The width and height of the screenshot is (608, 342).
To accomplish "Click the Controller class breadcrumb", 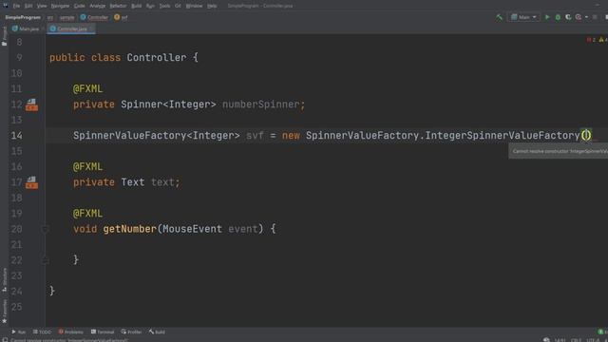I will point(94,17).
